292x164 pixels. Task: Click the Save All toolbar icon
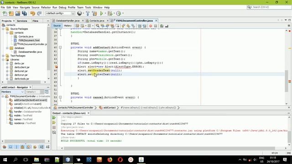click(x=24, y=13)
